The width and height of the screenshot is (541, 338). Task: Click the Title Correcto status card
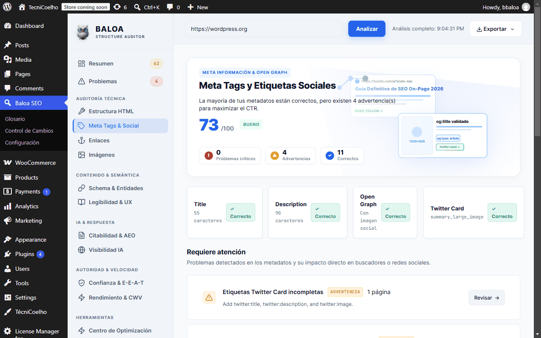click(x=225, y=213)
